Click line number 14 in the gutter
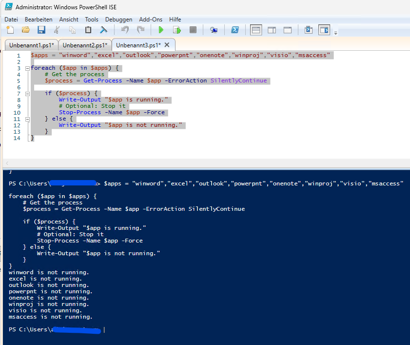410x345 pixels. pyautogui.click(x=17, y=138)
